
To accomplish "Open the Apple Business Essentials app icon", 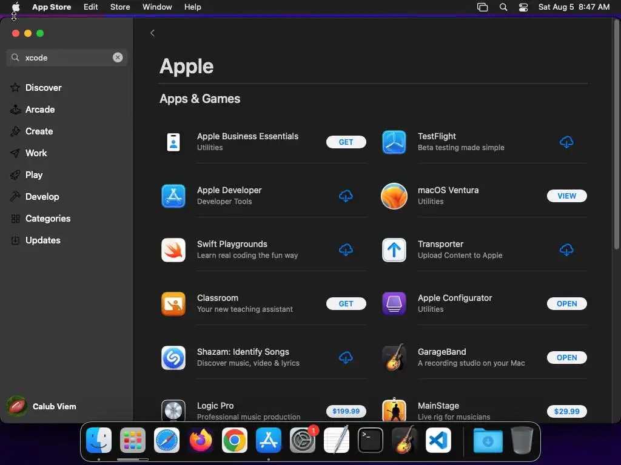I will click(173, 142).
